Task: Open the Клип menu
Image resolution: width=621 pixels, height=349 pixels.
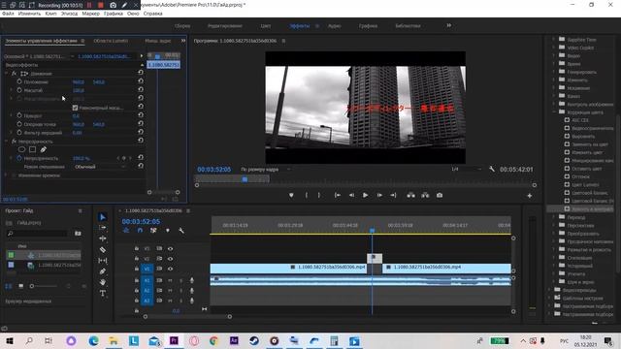Action: (x=50, y=14)
